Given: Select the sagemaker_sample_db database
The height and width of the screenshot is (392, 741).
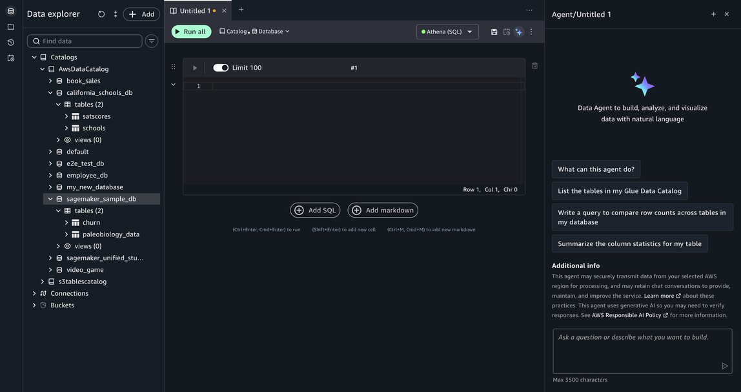Looking at the screenshot, I should click(x=101, y=199).
